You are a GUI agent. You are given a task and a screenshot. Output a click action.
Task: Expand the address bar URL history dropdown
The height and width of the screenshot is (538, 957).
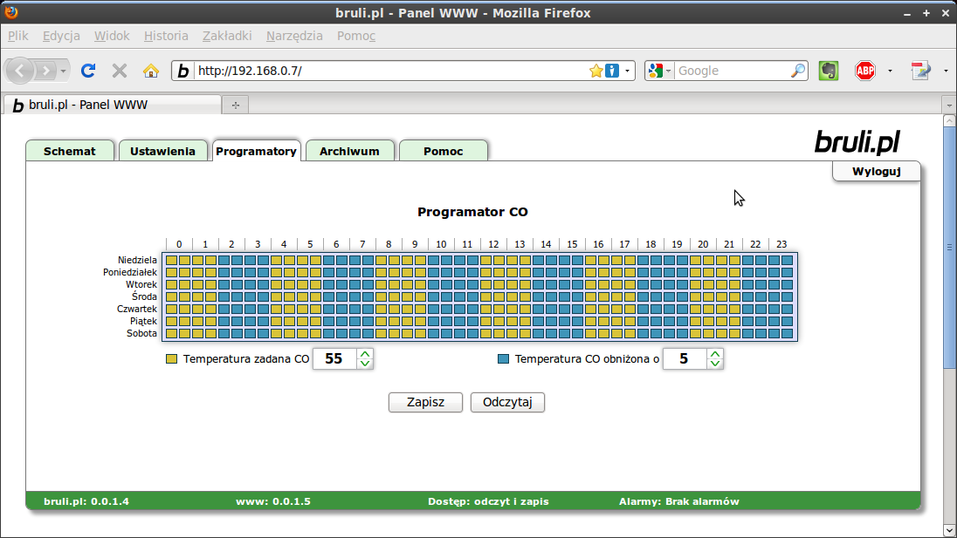pyautogui.click(x=627, y=71)
